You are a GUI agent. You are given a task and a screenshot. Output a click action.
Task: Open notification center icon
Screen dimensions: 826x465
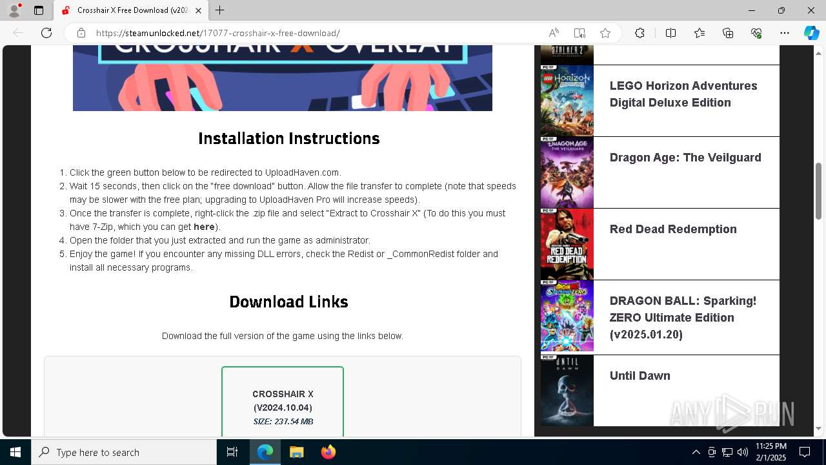805,452
